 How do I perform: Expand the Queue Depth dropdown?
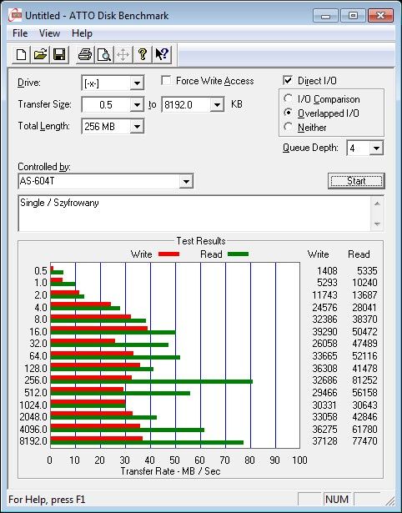[376, 148]
